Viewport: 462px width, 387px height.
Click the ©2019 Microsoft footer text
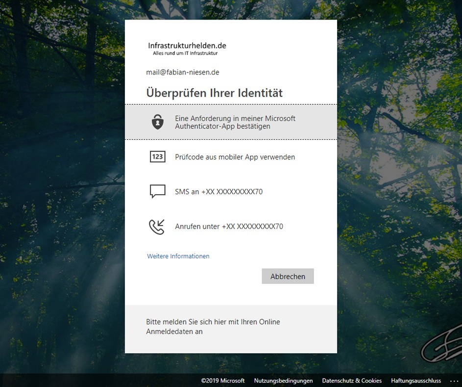[x=223, y=381]
